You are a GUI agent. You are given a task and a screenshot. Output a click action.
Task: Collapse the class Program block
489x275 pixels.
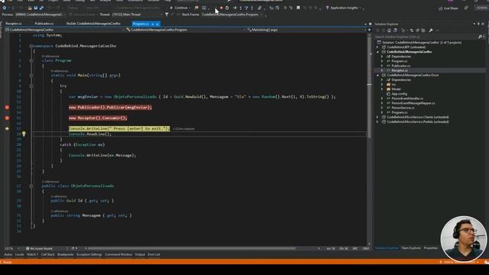31,60
